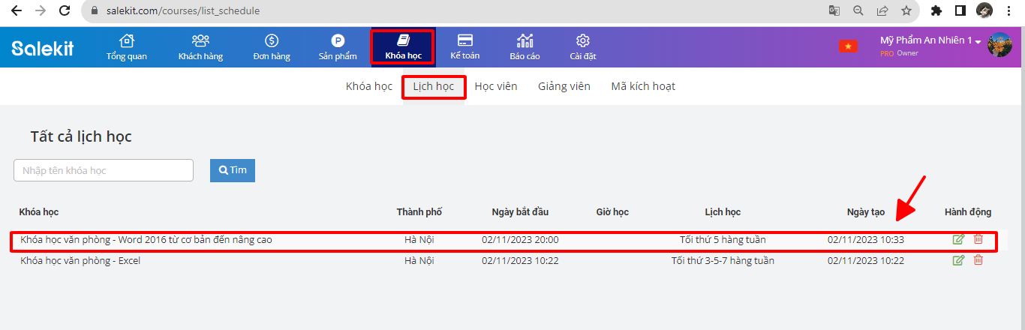Edit the Word 2016 course schedule
The width and height of the screenshot is (1025, 330).
[958, 239]
